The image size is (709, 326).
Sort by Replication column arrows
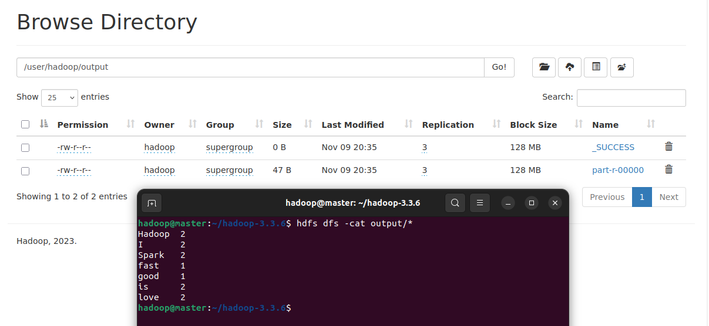pos(497,124)
